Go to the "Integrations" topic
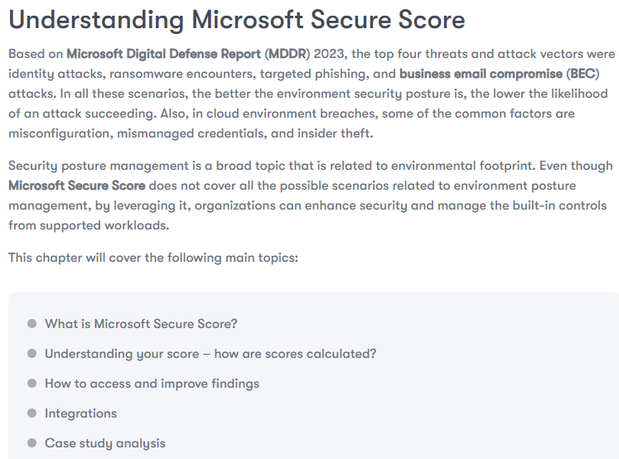This screenshot has width=619, height=459. tap(80, 413)
